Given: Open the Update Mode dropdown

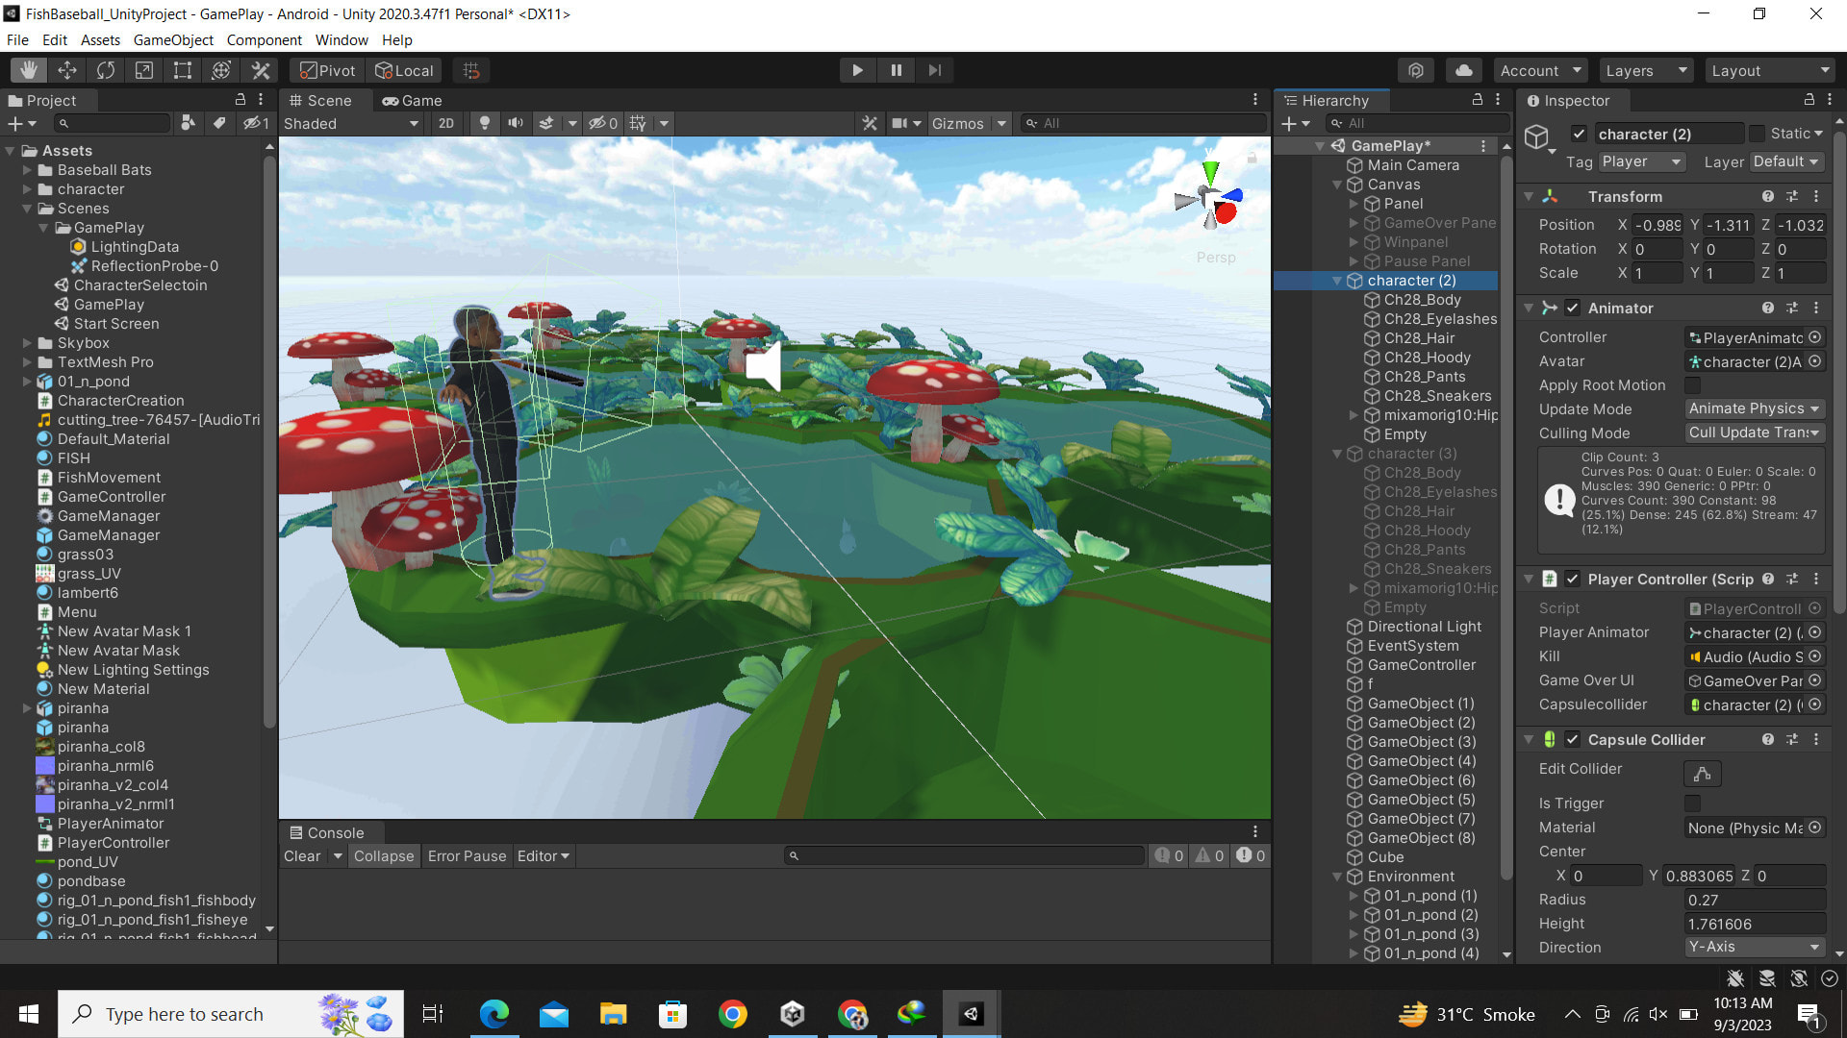Looking at the screenshot, I should coord(1755,409).
